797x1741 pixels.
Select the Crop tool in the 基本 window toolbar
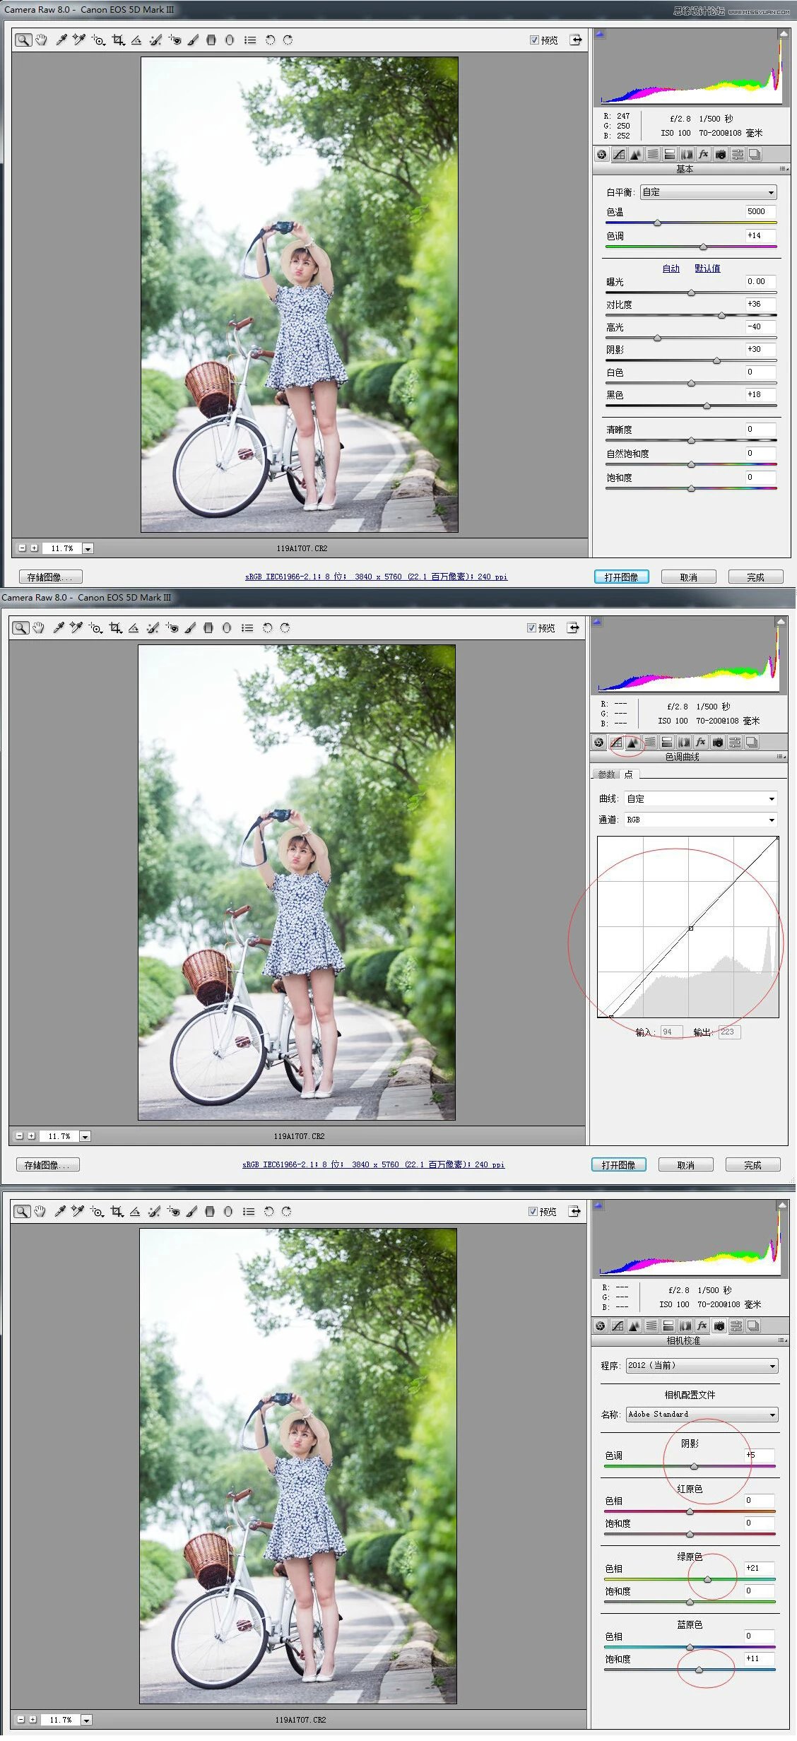[118, 40]
